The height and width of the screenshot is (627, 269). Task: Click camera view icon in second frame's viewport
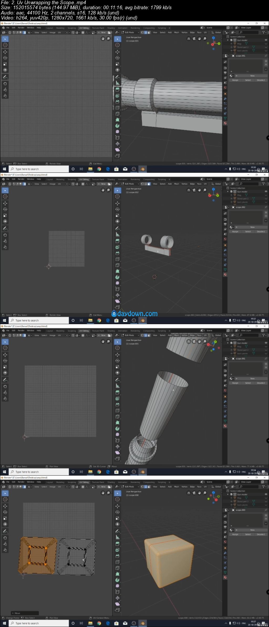coord(194,190)
